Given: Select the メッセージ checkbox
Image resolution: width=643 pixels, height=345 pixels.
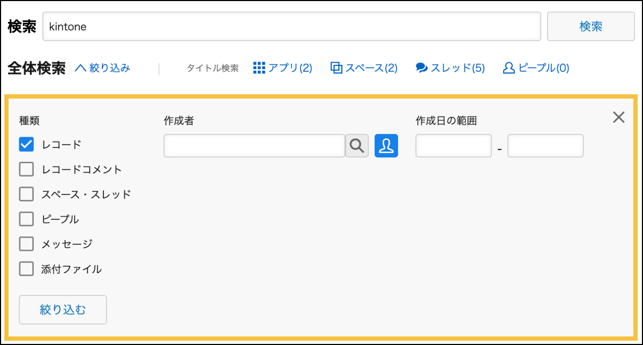Looking at the screenshot, I should 27,244.
